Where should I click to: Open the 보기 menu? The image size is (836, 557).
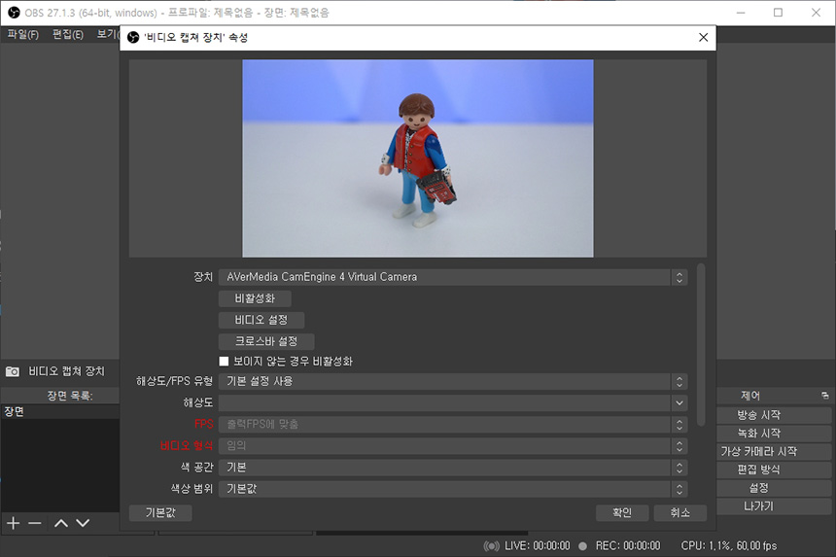point(107,34)
